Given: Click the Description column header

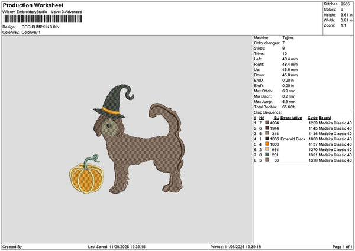Looking at the screenshot, I should (x=291, y=118).
